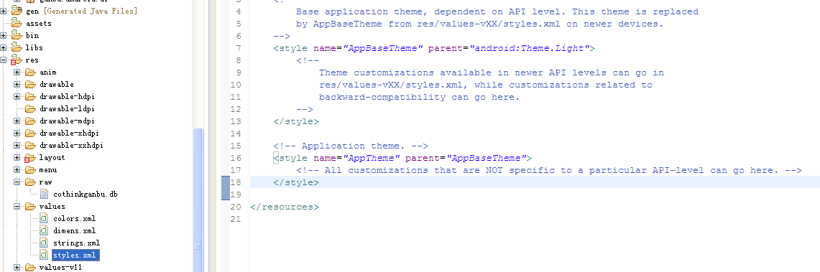The image size is (820, 272).
Task: Collapse the res folder node
Action: 4,60
